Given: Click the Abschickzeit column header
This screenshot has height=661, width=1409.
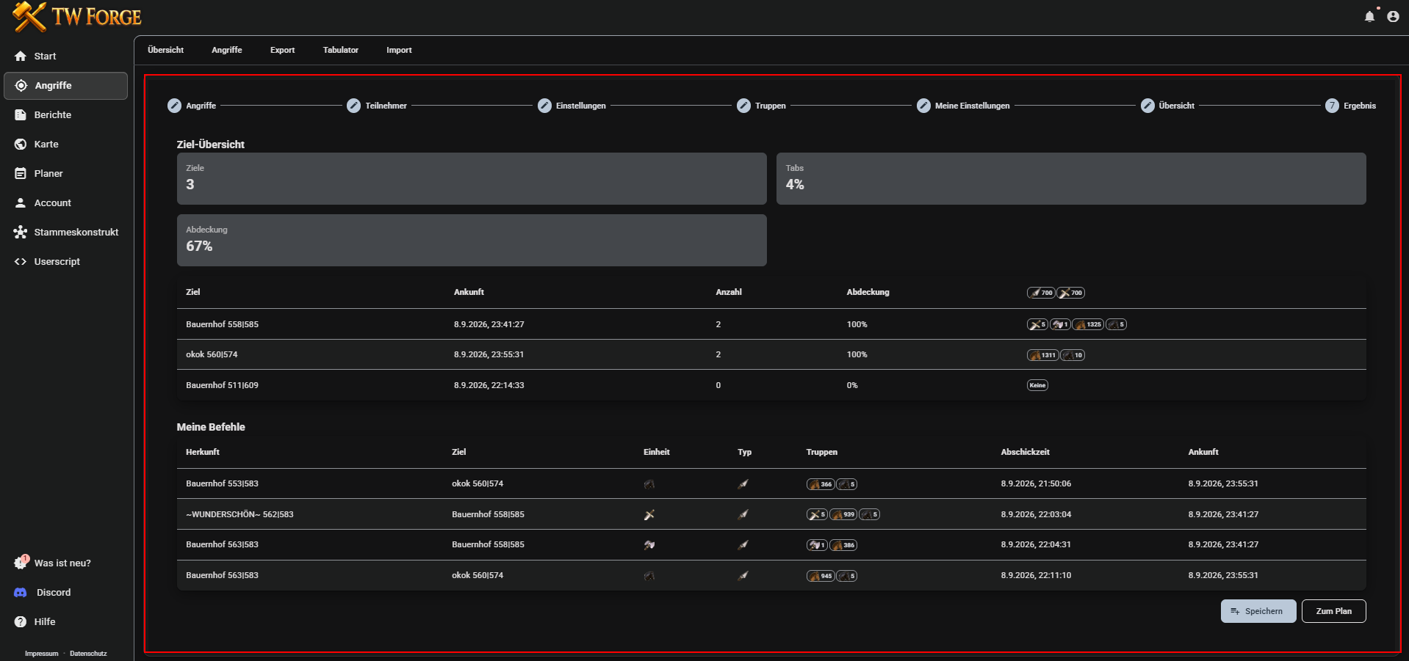Looking at the screenshot, I should [x=1025, y=452].
